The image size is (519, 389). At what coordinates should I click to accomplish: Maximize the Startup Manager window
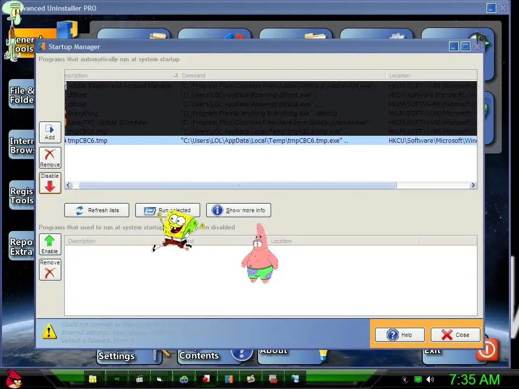(465, 47)
